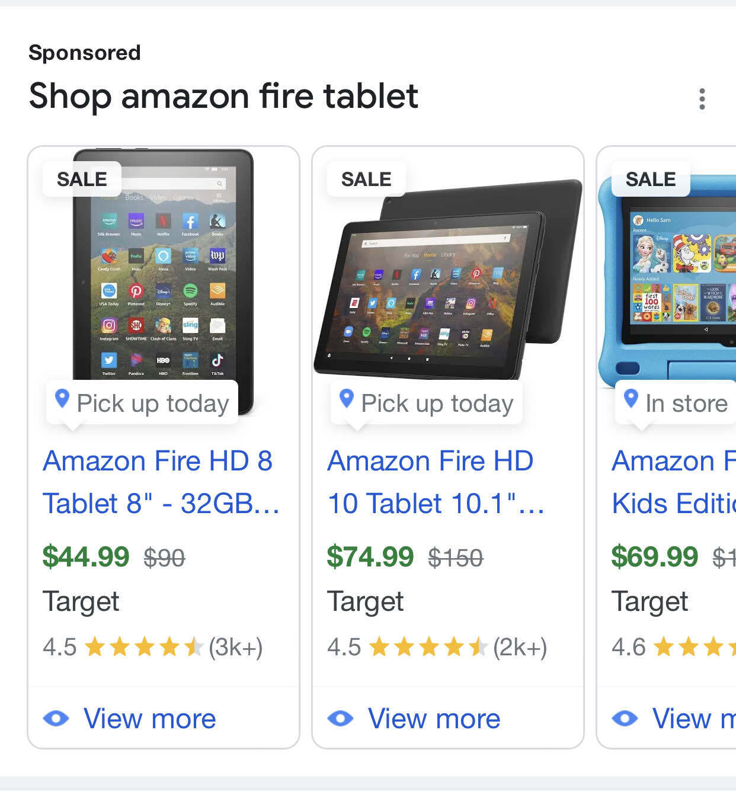Image resolution: width=736 pixels, height=807 pixels.
Task: View more for Fire HD 10 tablet
Action: click(x=434, y=719)
